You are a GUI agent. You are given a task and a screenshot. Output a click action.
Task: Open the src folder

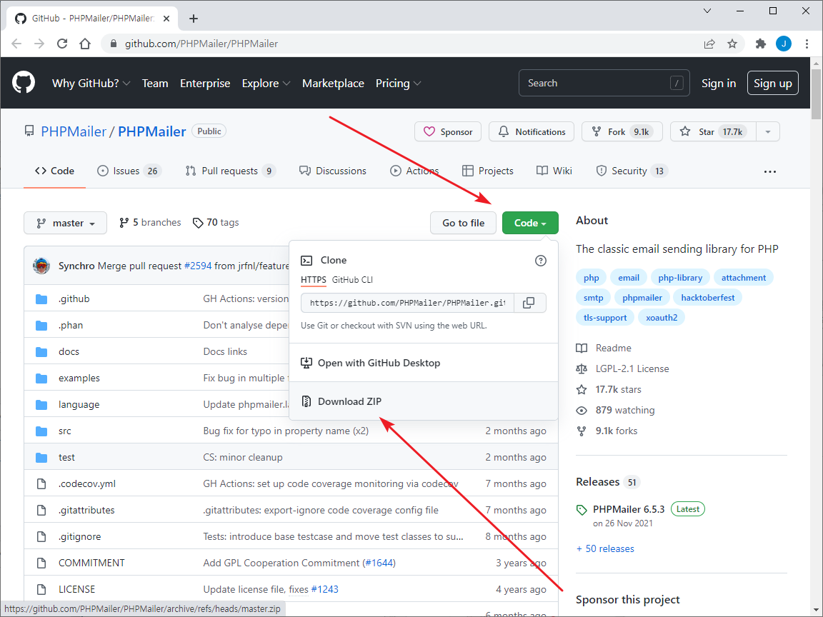point(64,431)
